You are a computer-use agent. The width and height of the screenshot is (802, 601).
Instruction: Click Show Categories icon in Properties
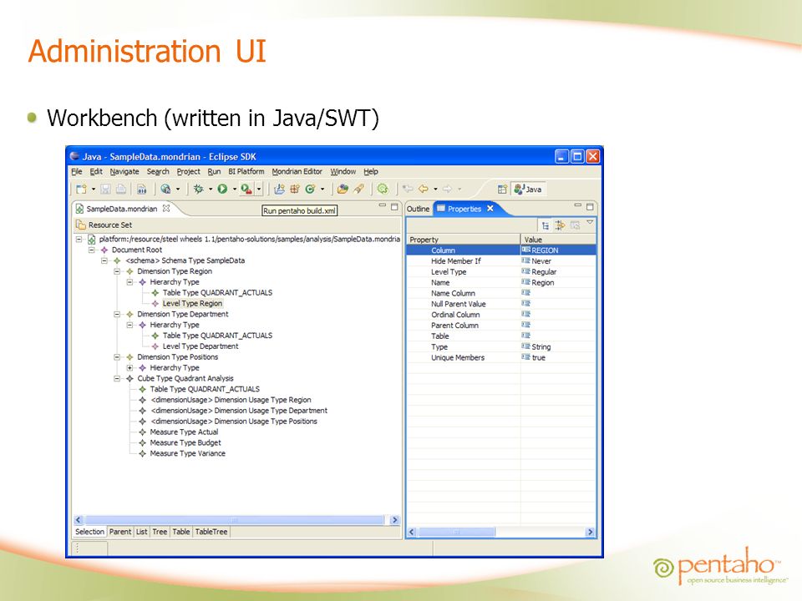point(546,225)
